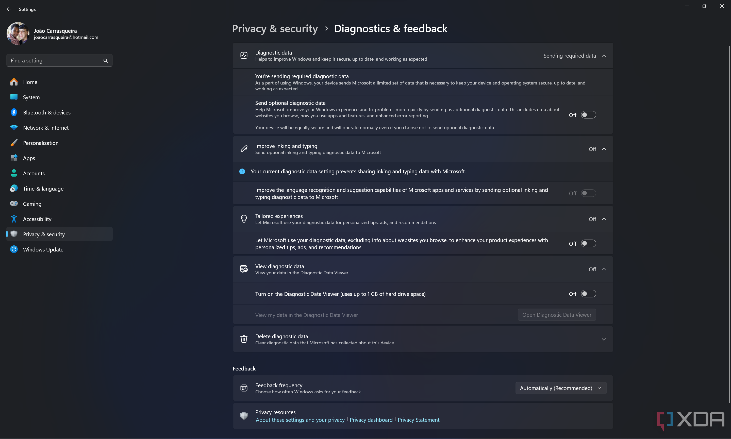Collapse the Diagnostic data section chevron
The width and height of the screenshot is (731, 439).
(x=604, y=56)
